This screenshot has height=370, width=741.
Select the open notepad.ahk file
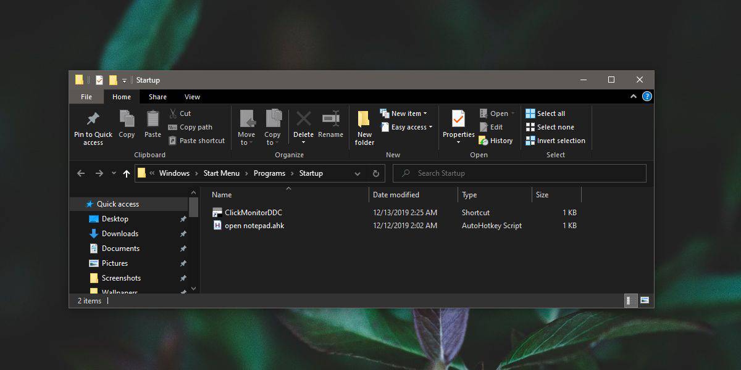pyautogui.click(x=254, y=226)
